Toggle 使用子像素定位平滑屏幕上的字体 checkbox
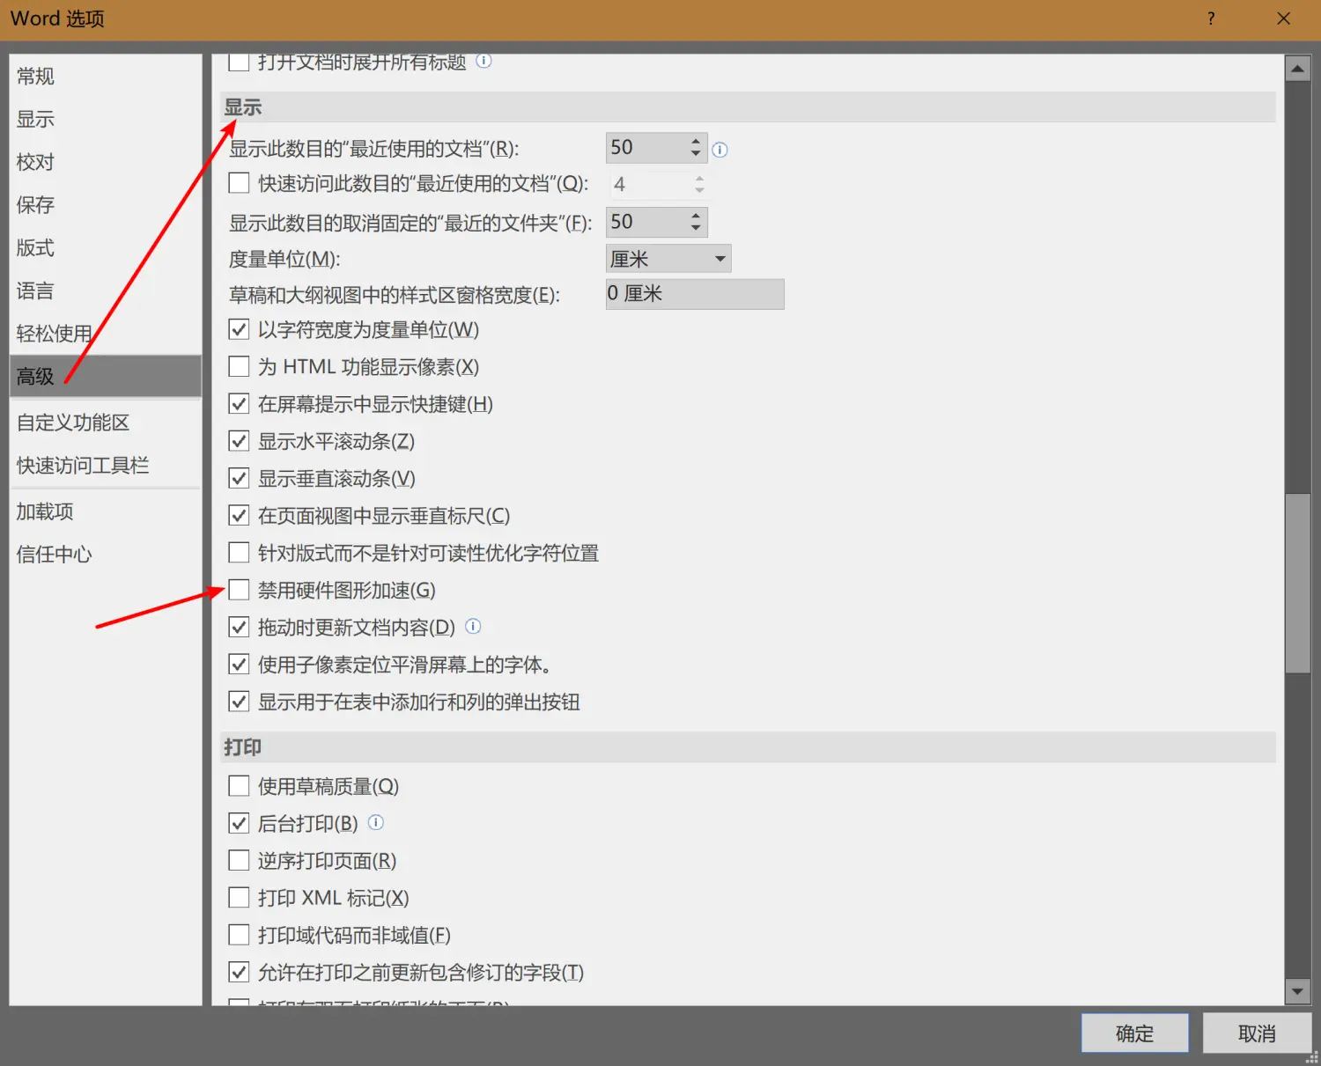 pos(239,665)
